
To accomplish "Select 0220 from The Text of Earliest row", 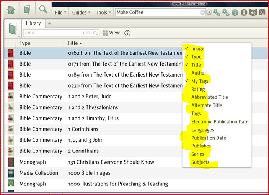I will (x=125, y=85).
